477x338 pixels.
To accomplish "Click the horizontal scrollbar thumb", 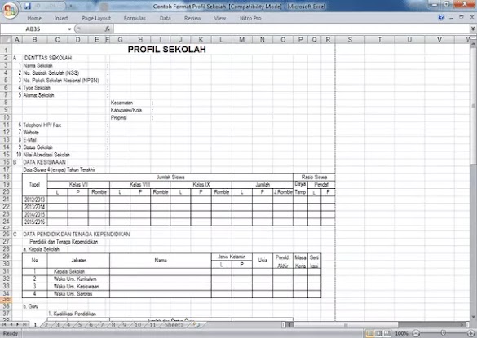I will coord(346,325).
